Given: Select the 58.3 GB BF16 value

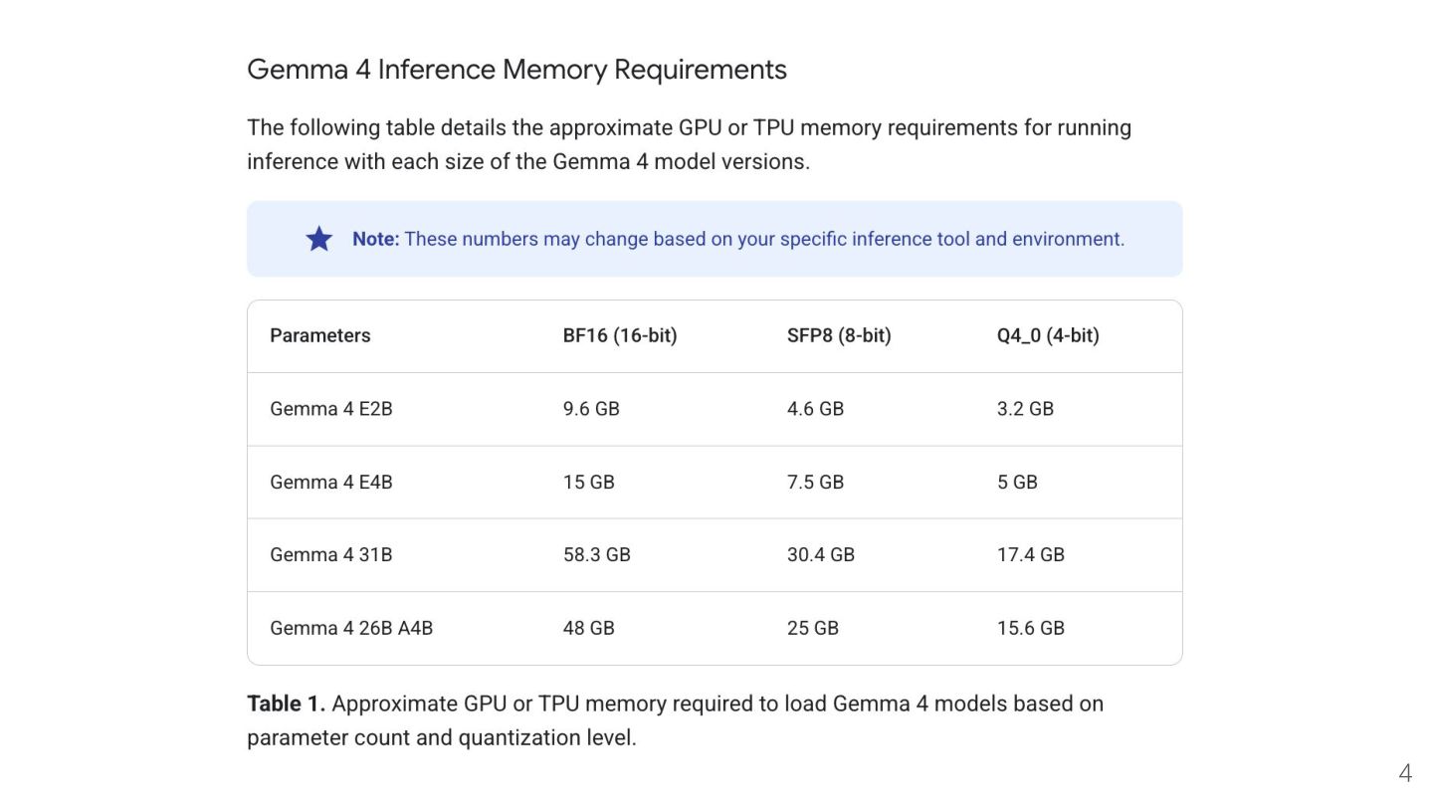Looking at the screenshot, I should pos(597,554).
